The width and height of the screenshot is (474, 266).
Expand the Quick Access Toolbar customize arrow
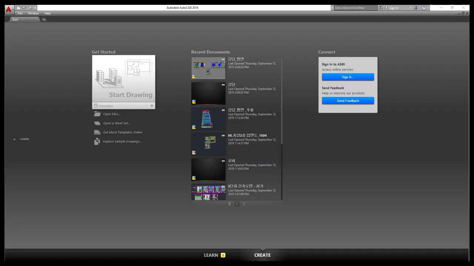coord(35,8)
